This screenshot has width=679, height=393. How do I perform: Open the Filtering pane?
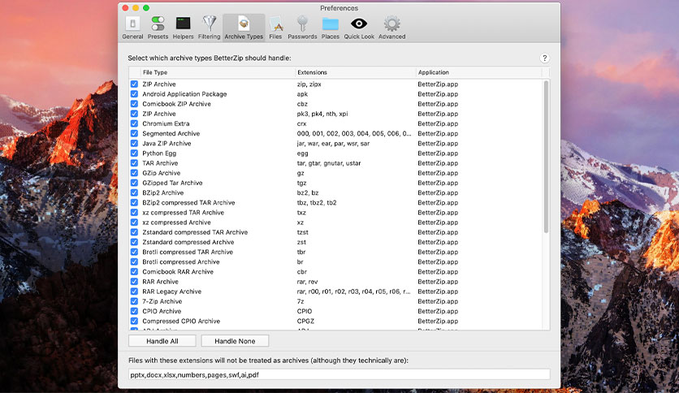pos(210,28)
